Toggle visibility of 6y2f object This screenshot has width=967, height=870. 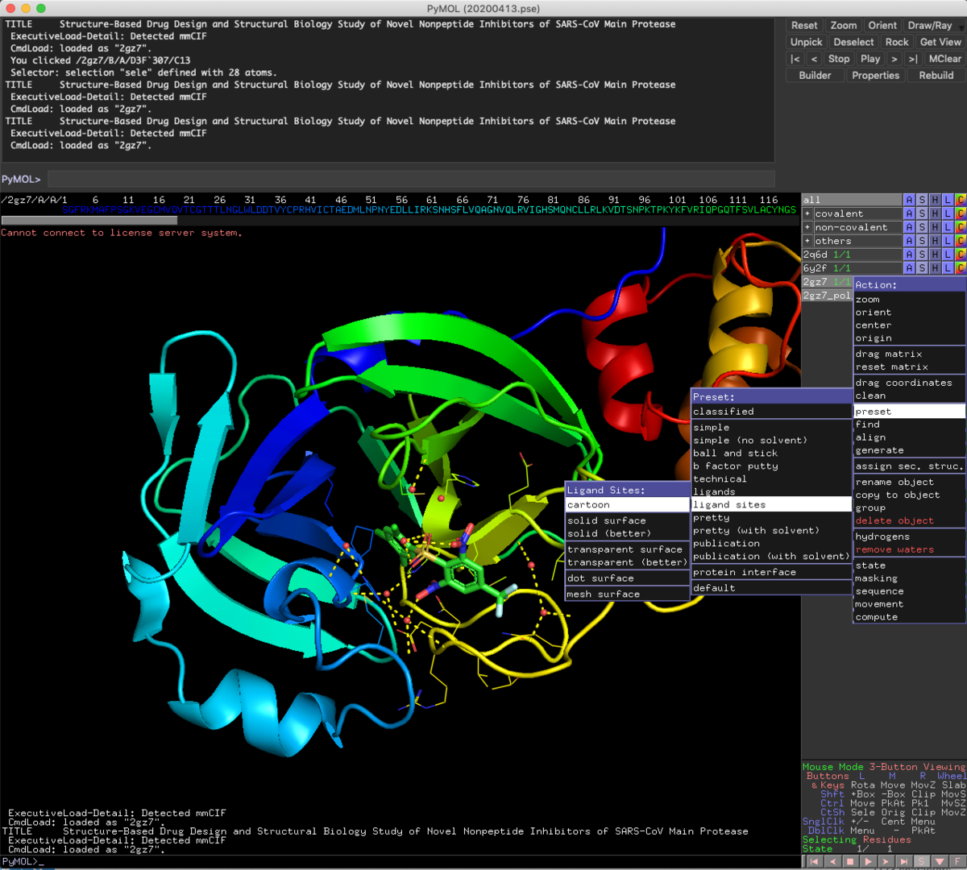coord(852,268)
